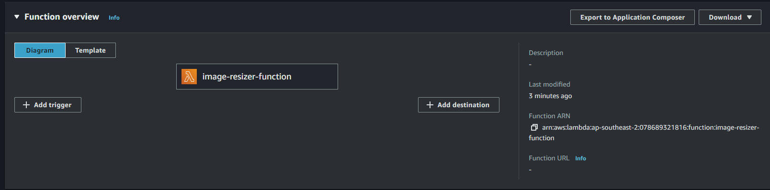
Task: Switch to the Diagram tab
Action: pyautogui.click(x=40, y=50)
